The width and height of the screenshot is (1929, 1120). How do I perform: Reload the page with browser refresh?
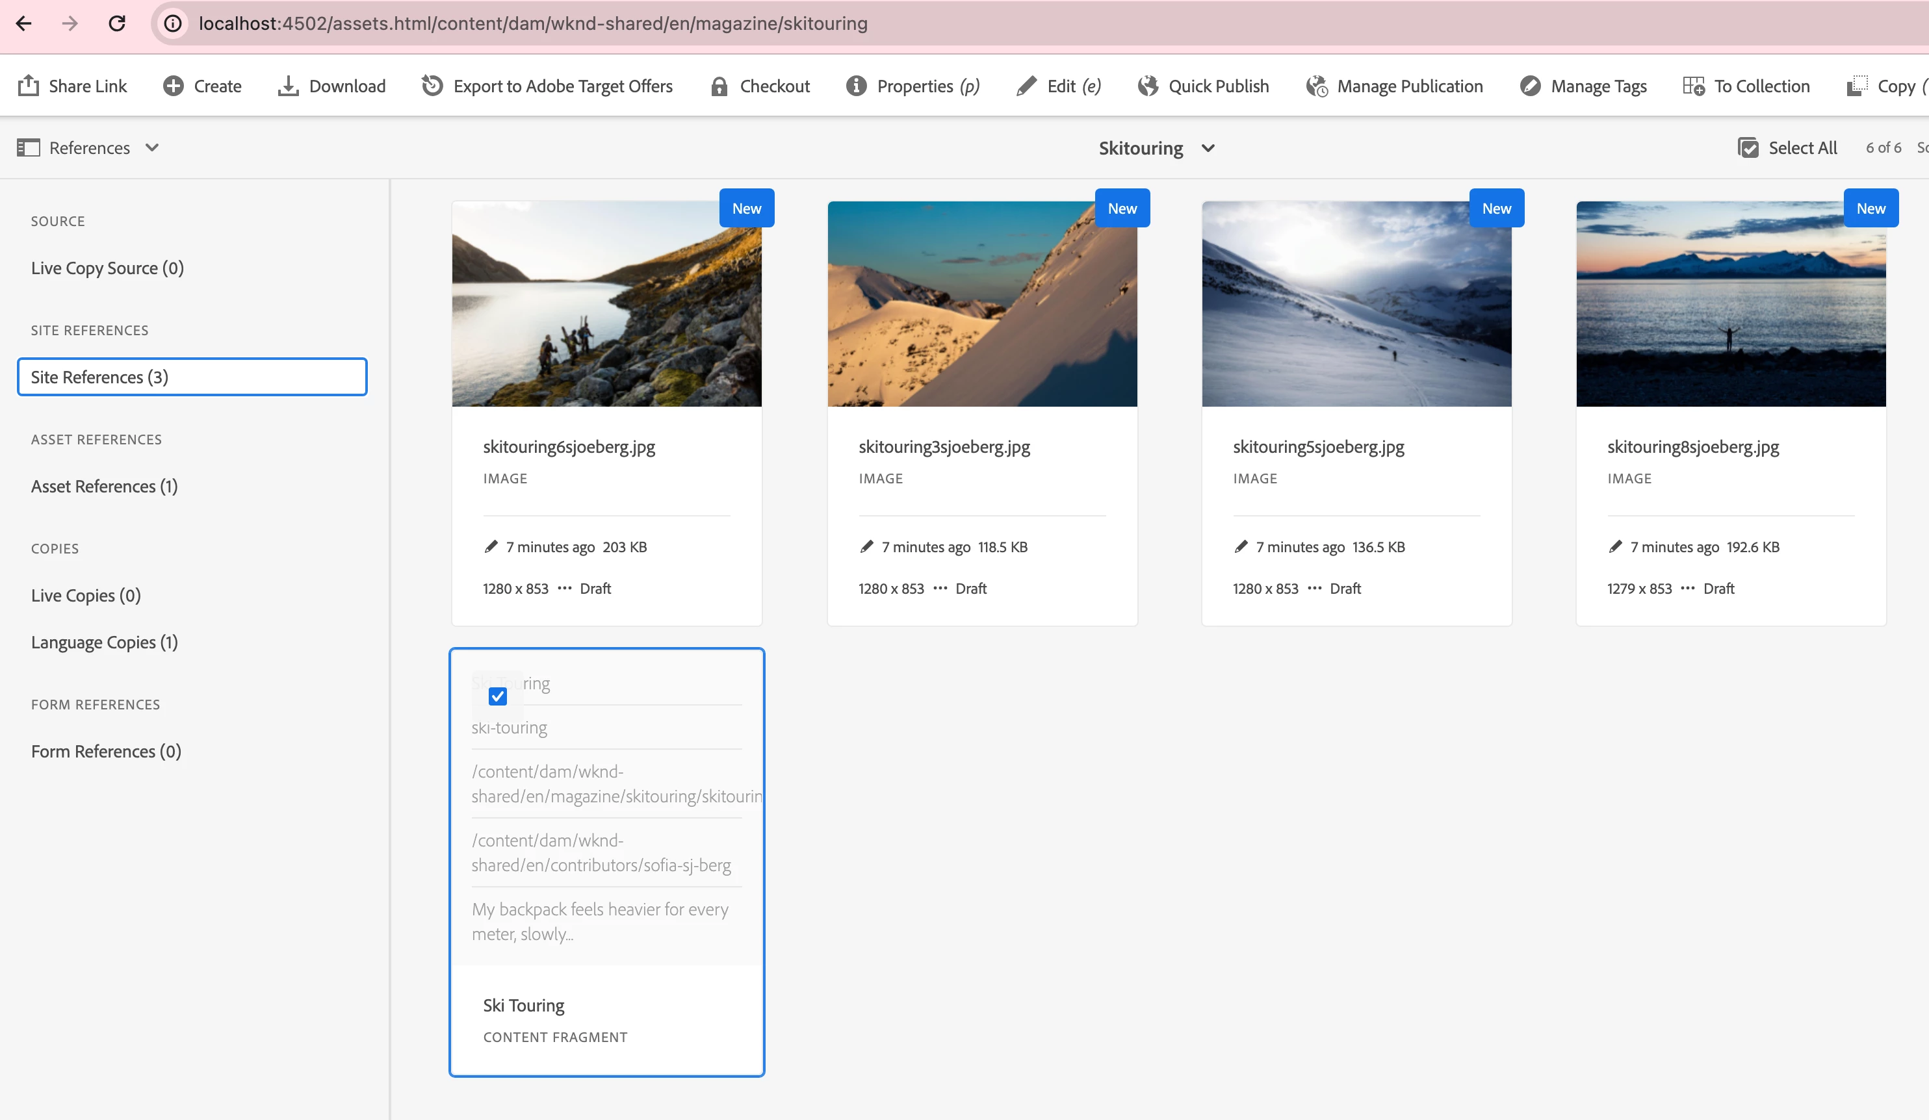coord(116,24)
